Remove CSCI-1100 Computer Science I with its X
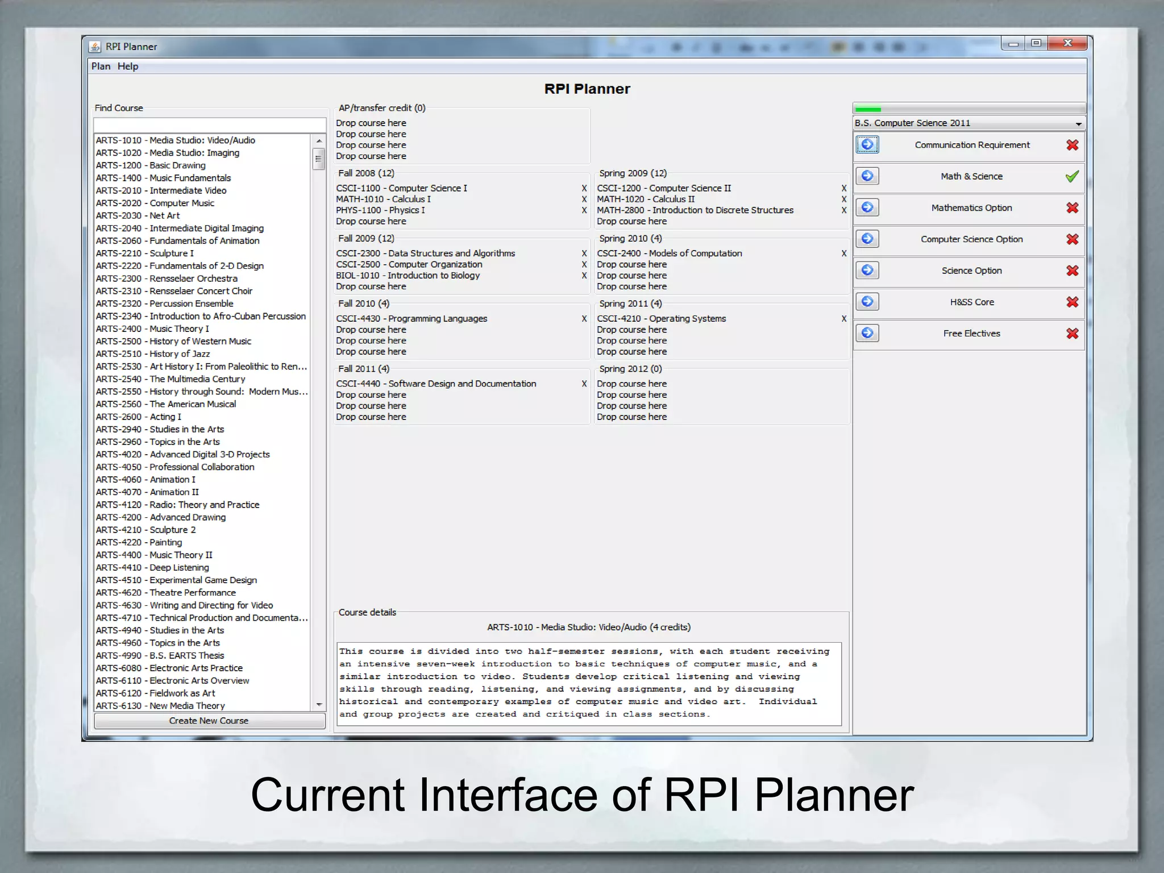1164x873 pixels. (x=584, y=188)
